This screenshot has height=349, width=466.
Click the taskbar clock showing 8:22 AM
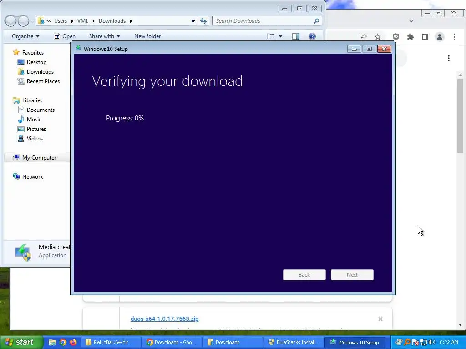[449, 342]
